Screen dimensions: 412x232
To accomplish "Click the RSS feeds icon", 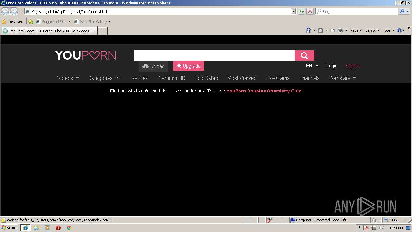I will pyautogui.click(x=320, y=30).
